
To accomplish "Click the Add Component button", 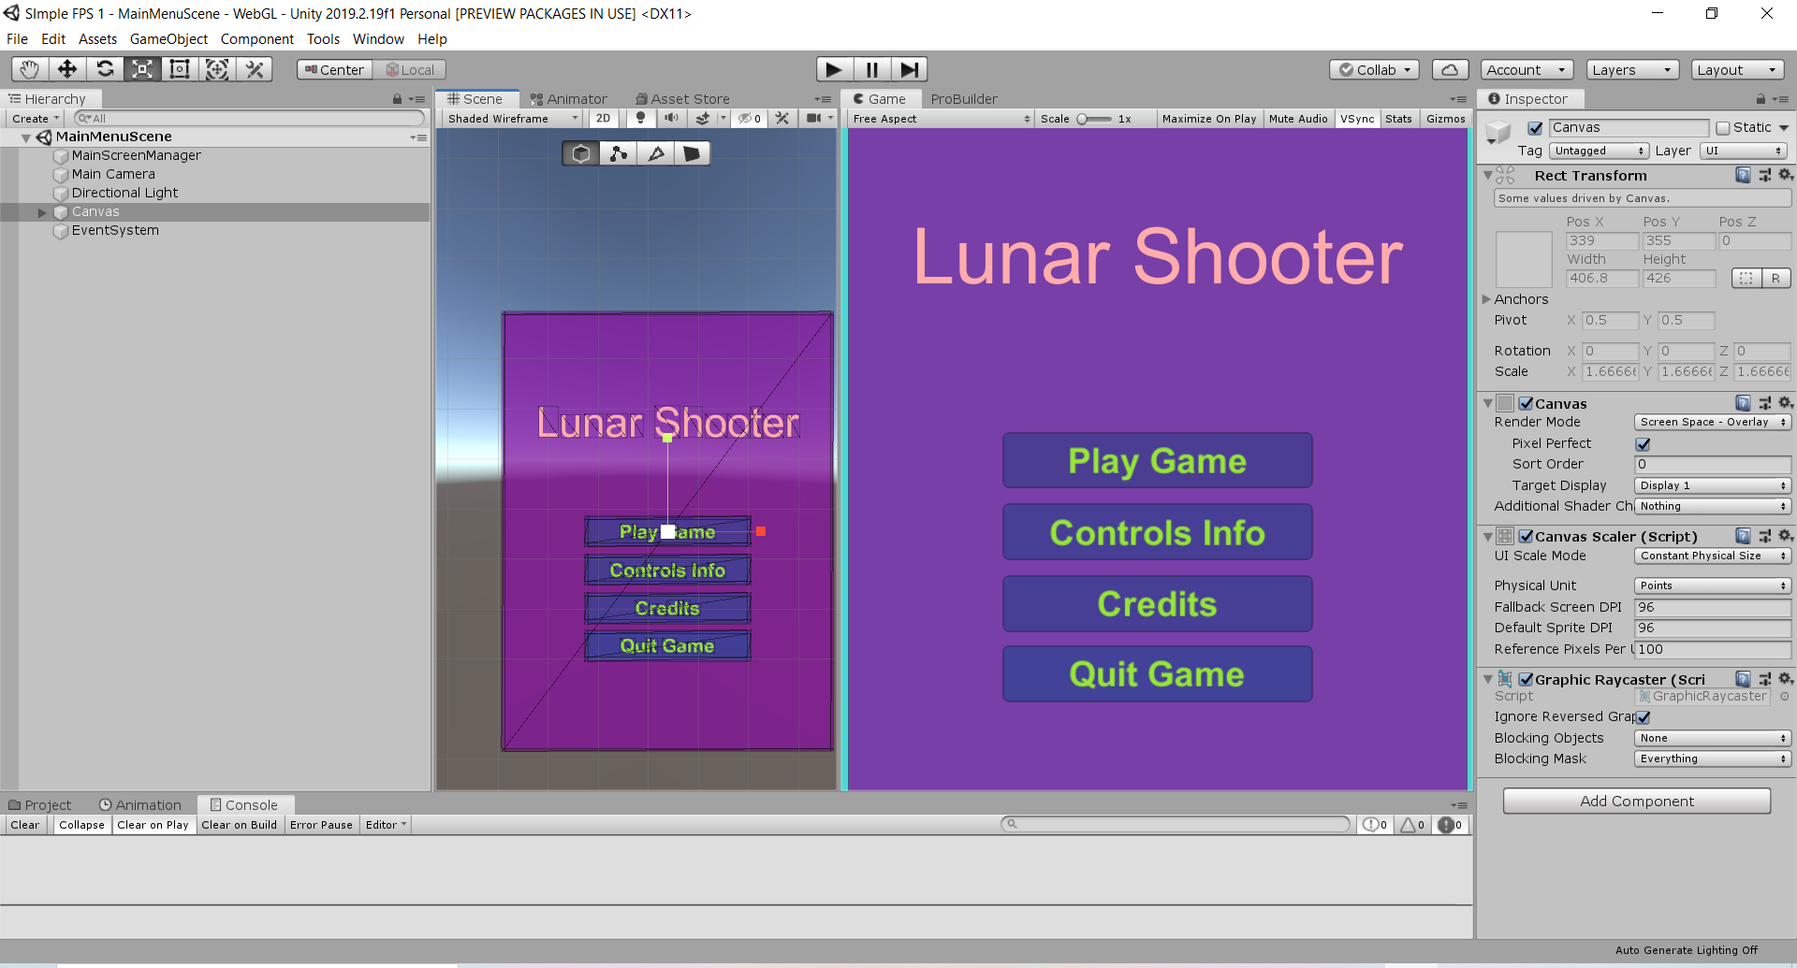I will click(1637, 802).
